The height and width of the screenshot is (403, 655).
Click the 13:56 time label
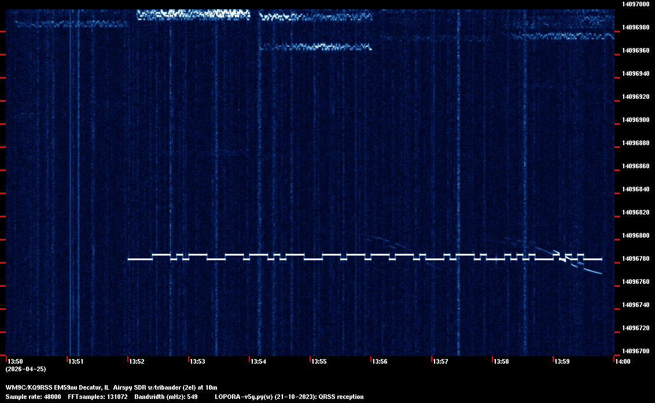380,362
